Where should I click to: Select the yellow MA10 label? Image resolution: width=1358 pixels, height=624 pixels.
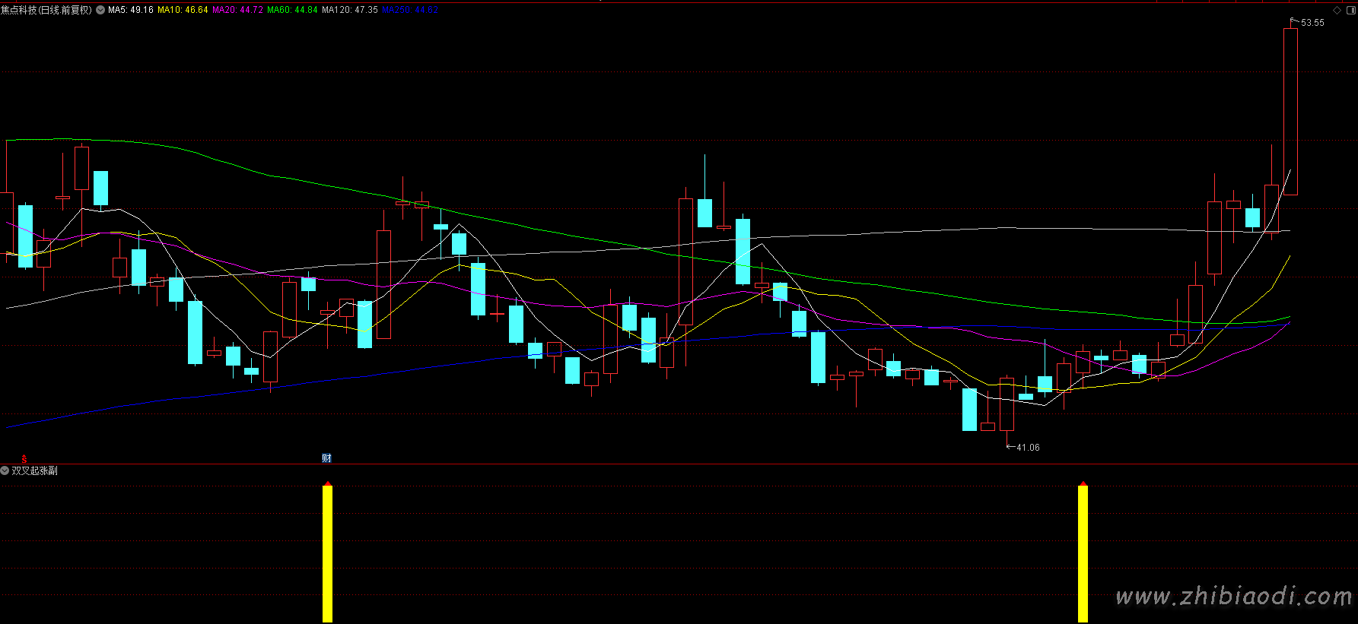[x=183, y=10]
